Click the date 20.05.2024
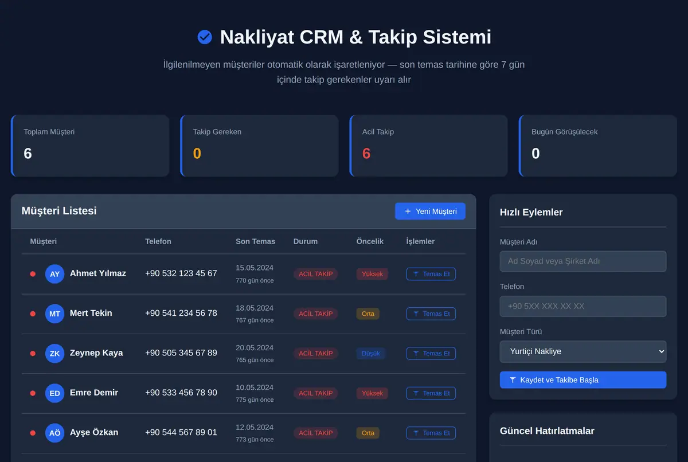This screenshot has width=688, height=462. point(255,347)
